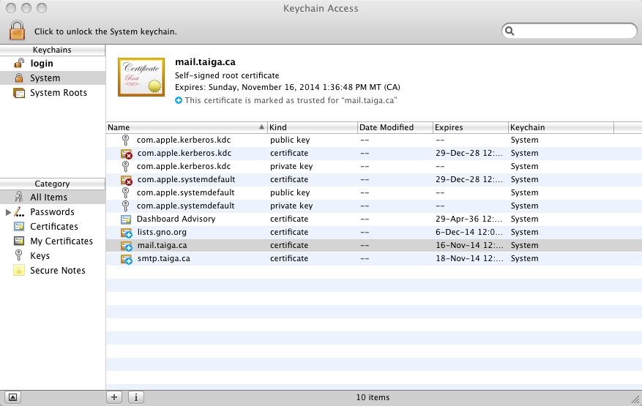This screenshot has height=406, width=642.
Task: Click the com.apple.kerberos.kdc public key icon
Action: coord(126,140)
